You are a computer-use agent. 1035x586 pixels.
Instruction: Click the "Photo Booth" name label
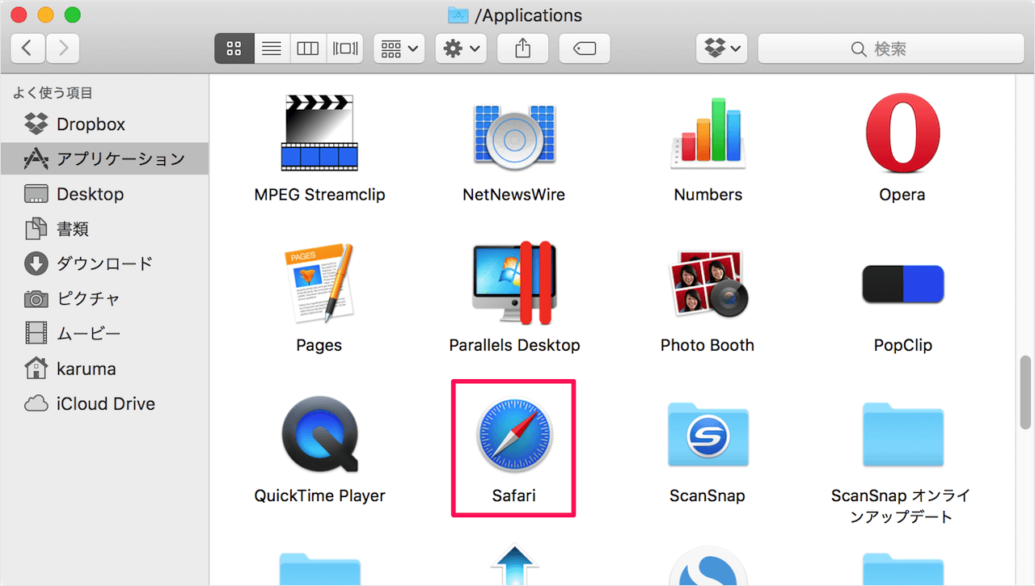[708, 345]
